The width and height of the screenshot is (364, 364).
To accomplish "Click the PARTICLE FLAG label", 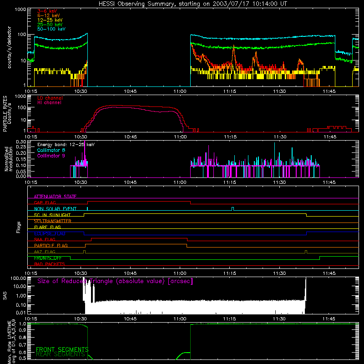I will coord(51,245).
